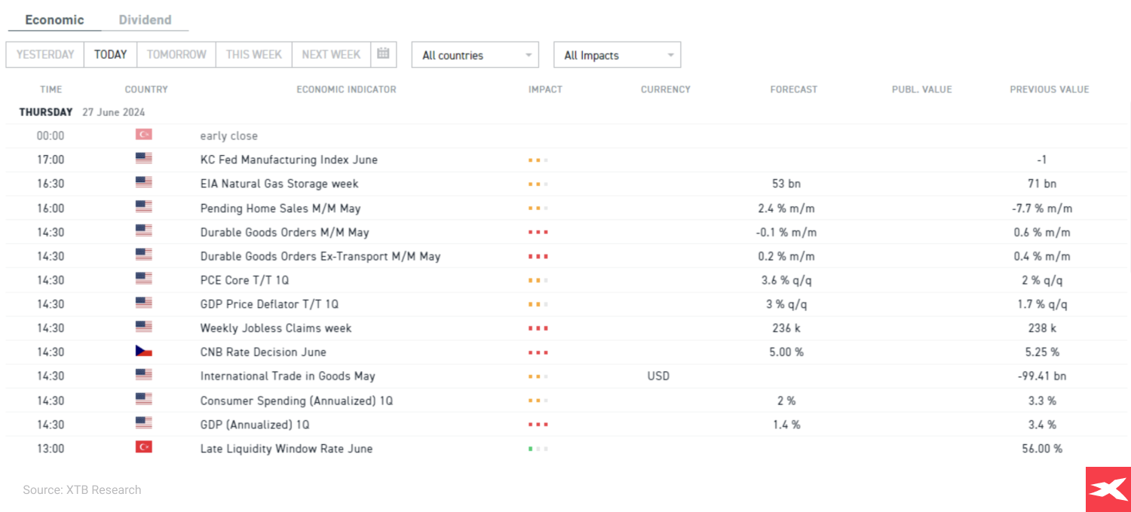Show NEXT WEEK events
The height and width of the screenshot is (512, 1131).
[x=331, y=54]
